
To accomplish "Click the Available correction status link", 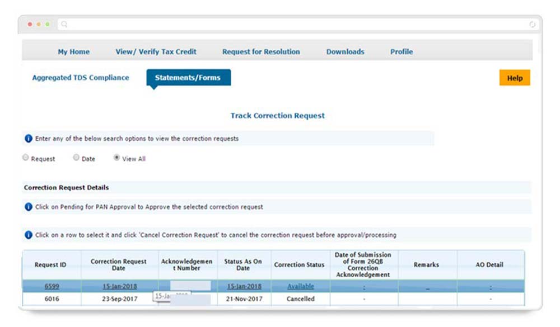I will (300, 286).
